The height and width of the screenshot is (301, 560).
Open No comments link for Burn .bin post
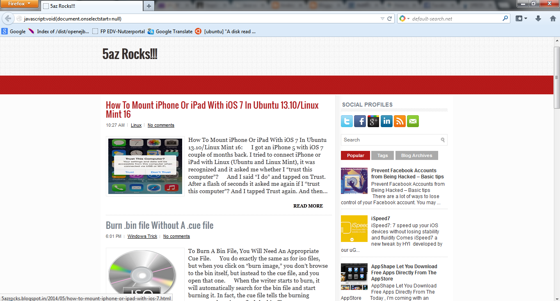[x=176, y=236]
